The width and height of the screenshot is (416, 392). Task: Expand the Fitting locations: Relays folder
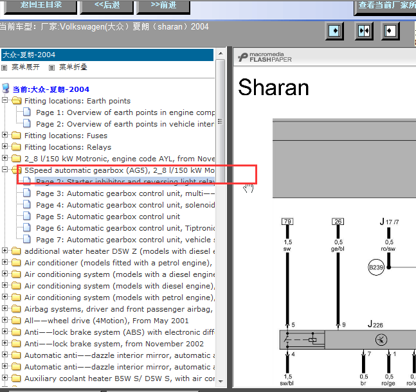coord(5,147)
